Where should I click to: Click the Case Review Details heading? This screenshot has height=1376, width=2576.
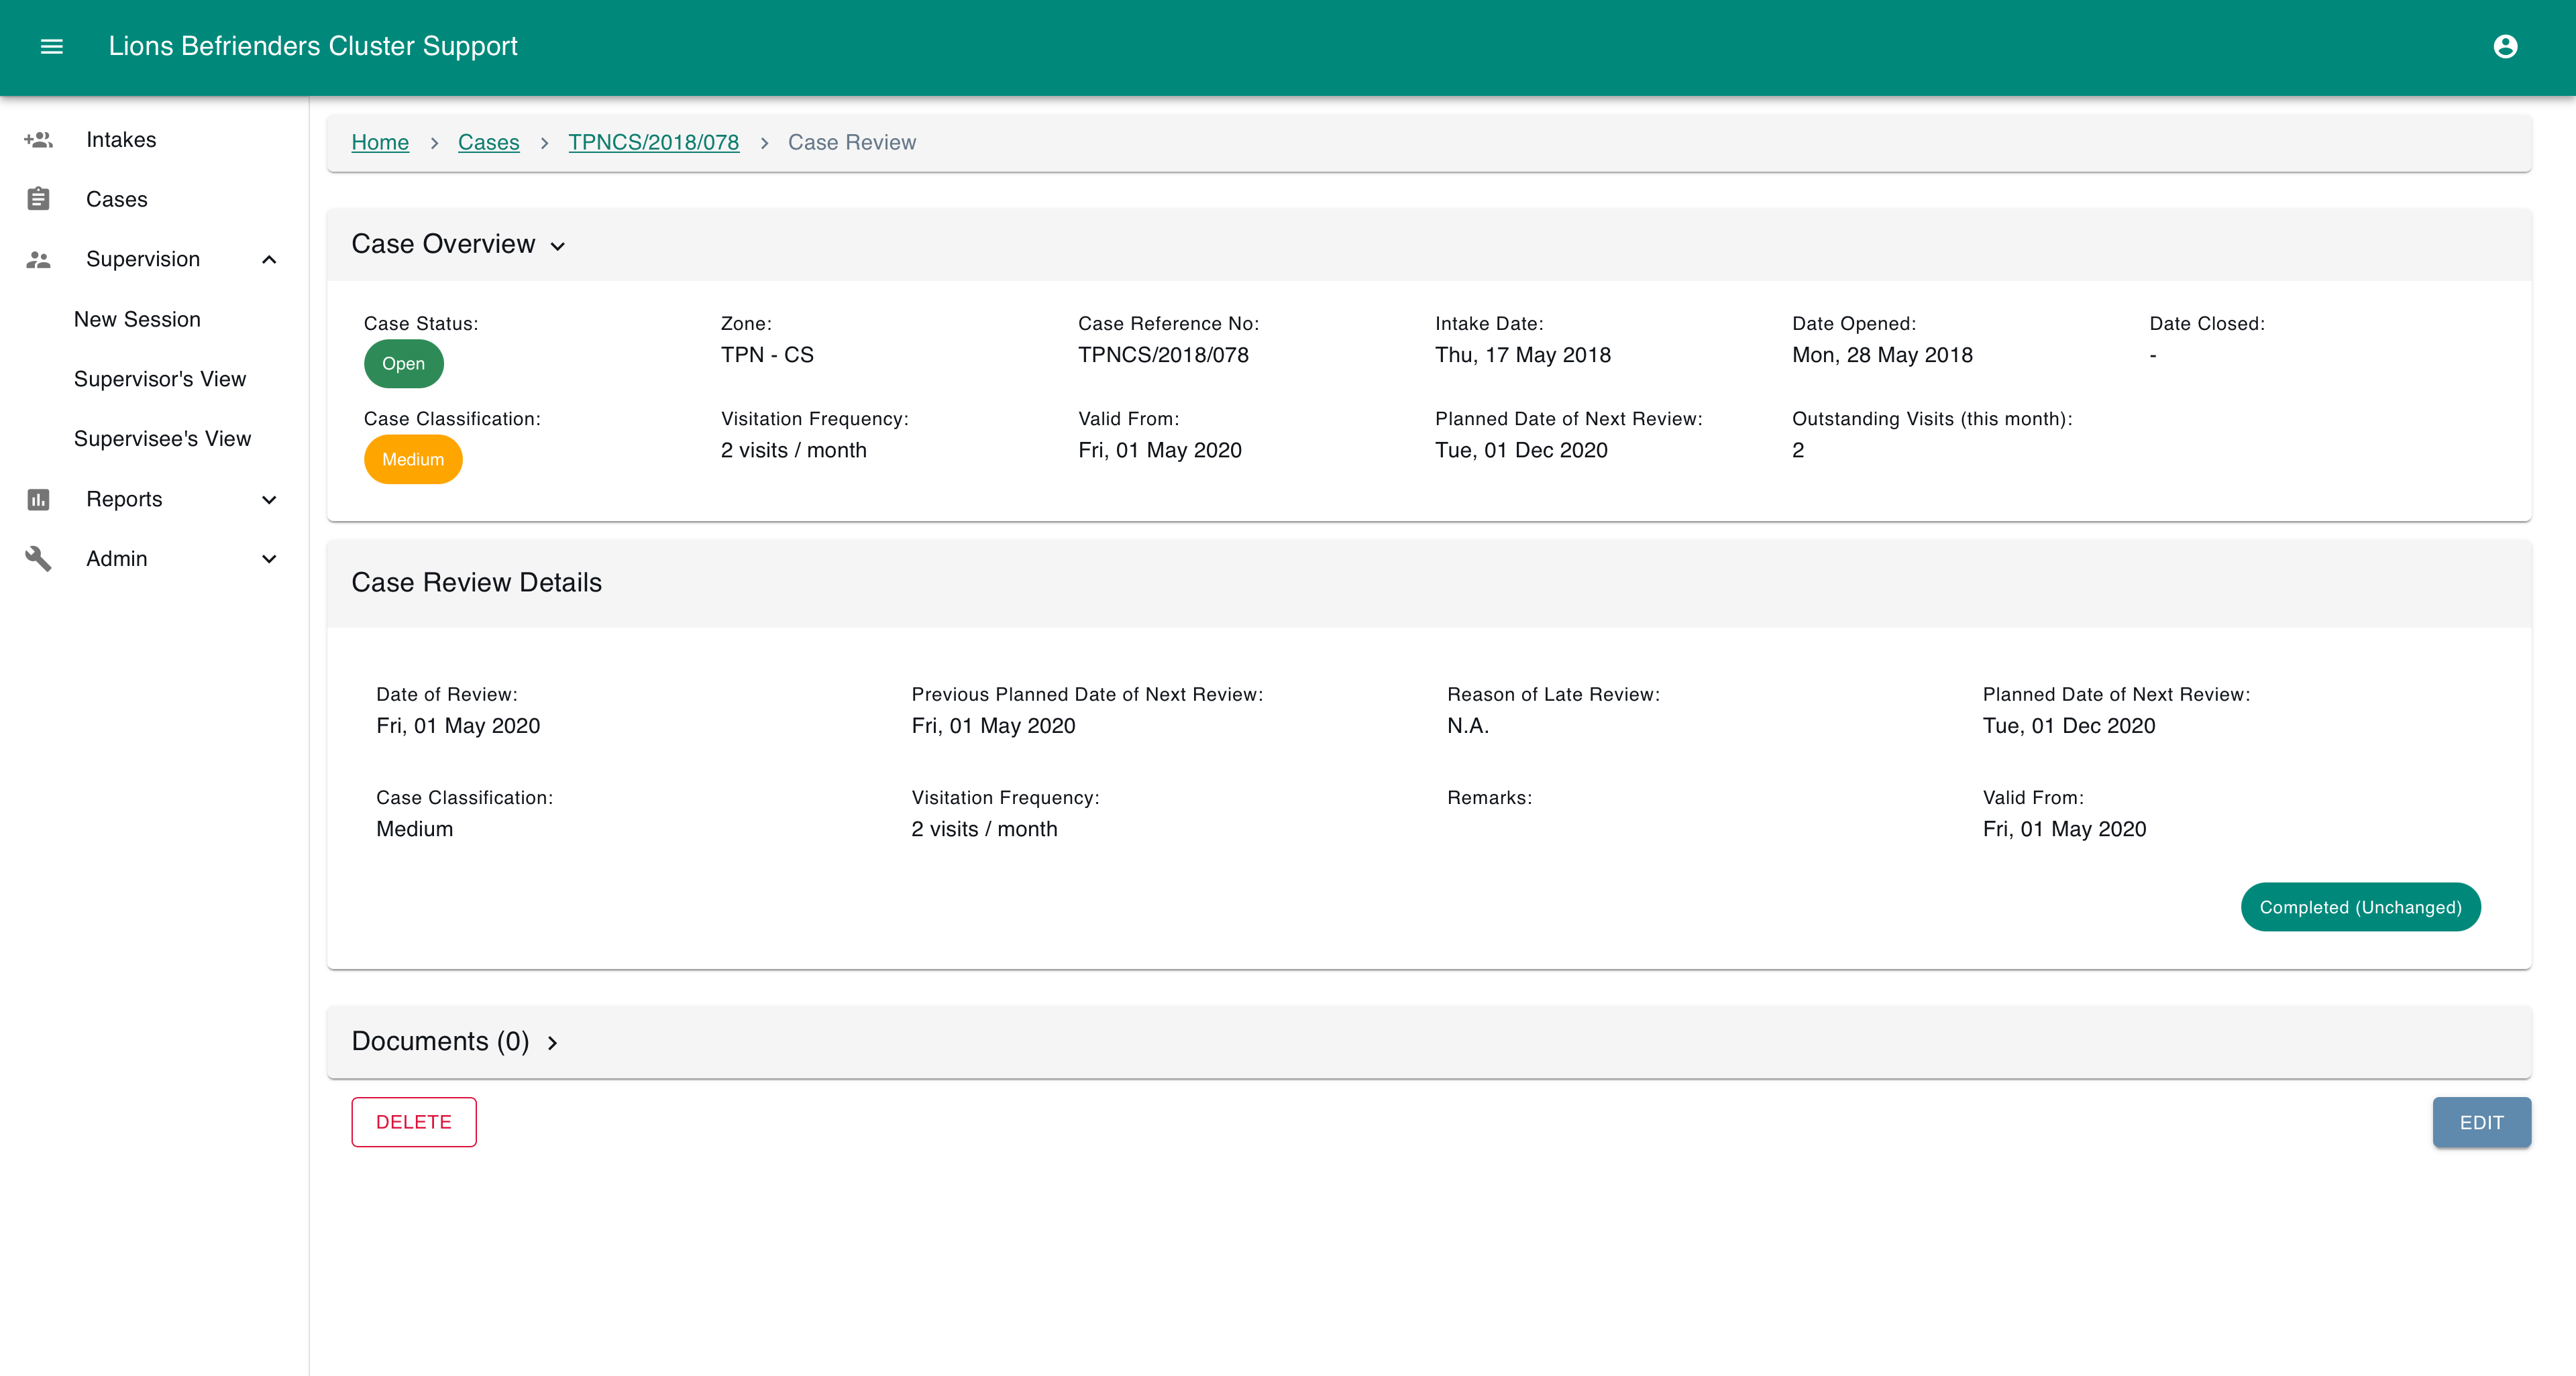(476, 583)
